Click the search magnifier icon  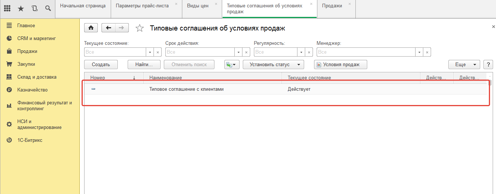(48, 8)
